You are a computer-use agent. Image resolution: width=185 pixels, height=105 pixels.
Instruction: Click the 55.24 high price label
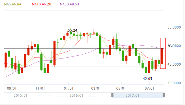(73, 31)
